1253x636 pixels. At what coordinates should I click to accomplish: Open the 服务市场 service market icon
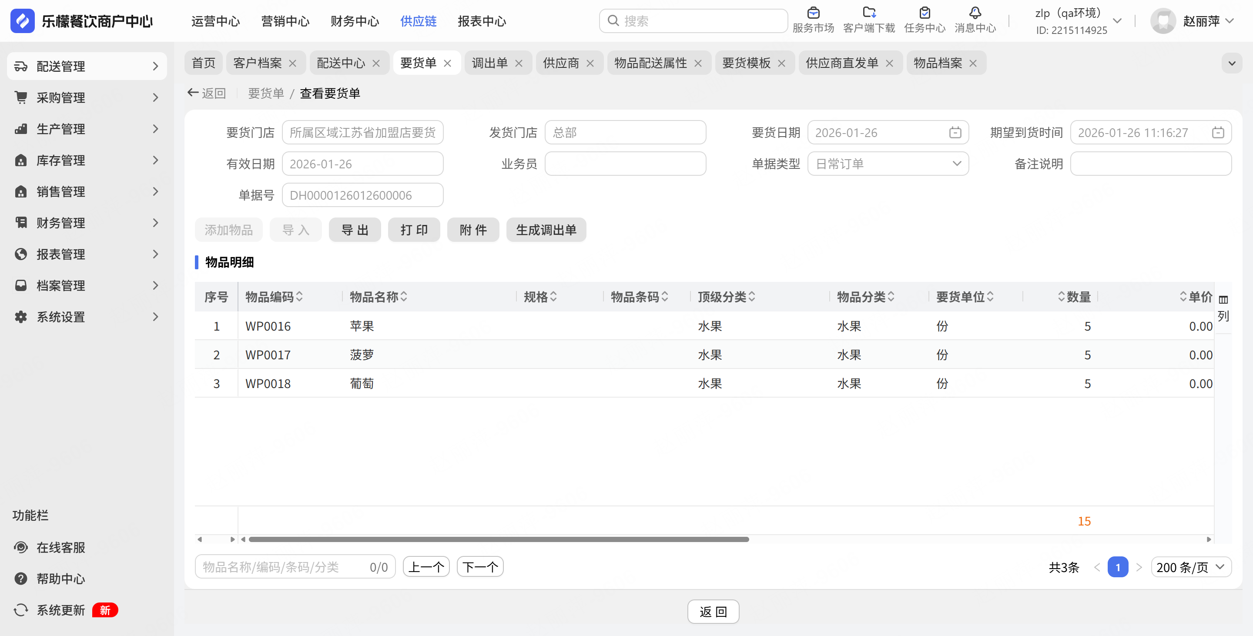pyautogui.click(x=813, y=13)
